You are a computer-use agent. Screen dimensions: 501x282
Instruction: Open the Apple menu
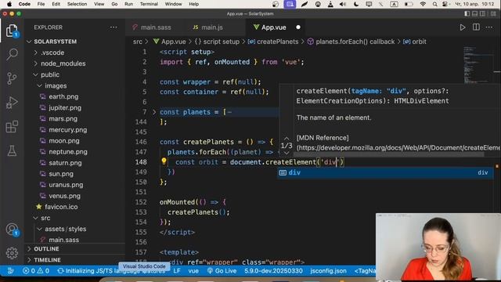click(x=9, y=4)
